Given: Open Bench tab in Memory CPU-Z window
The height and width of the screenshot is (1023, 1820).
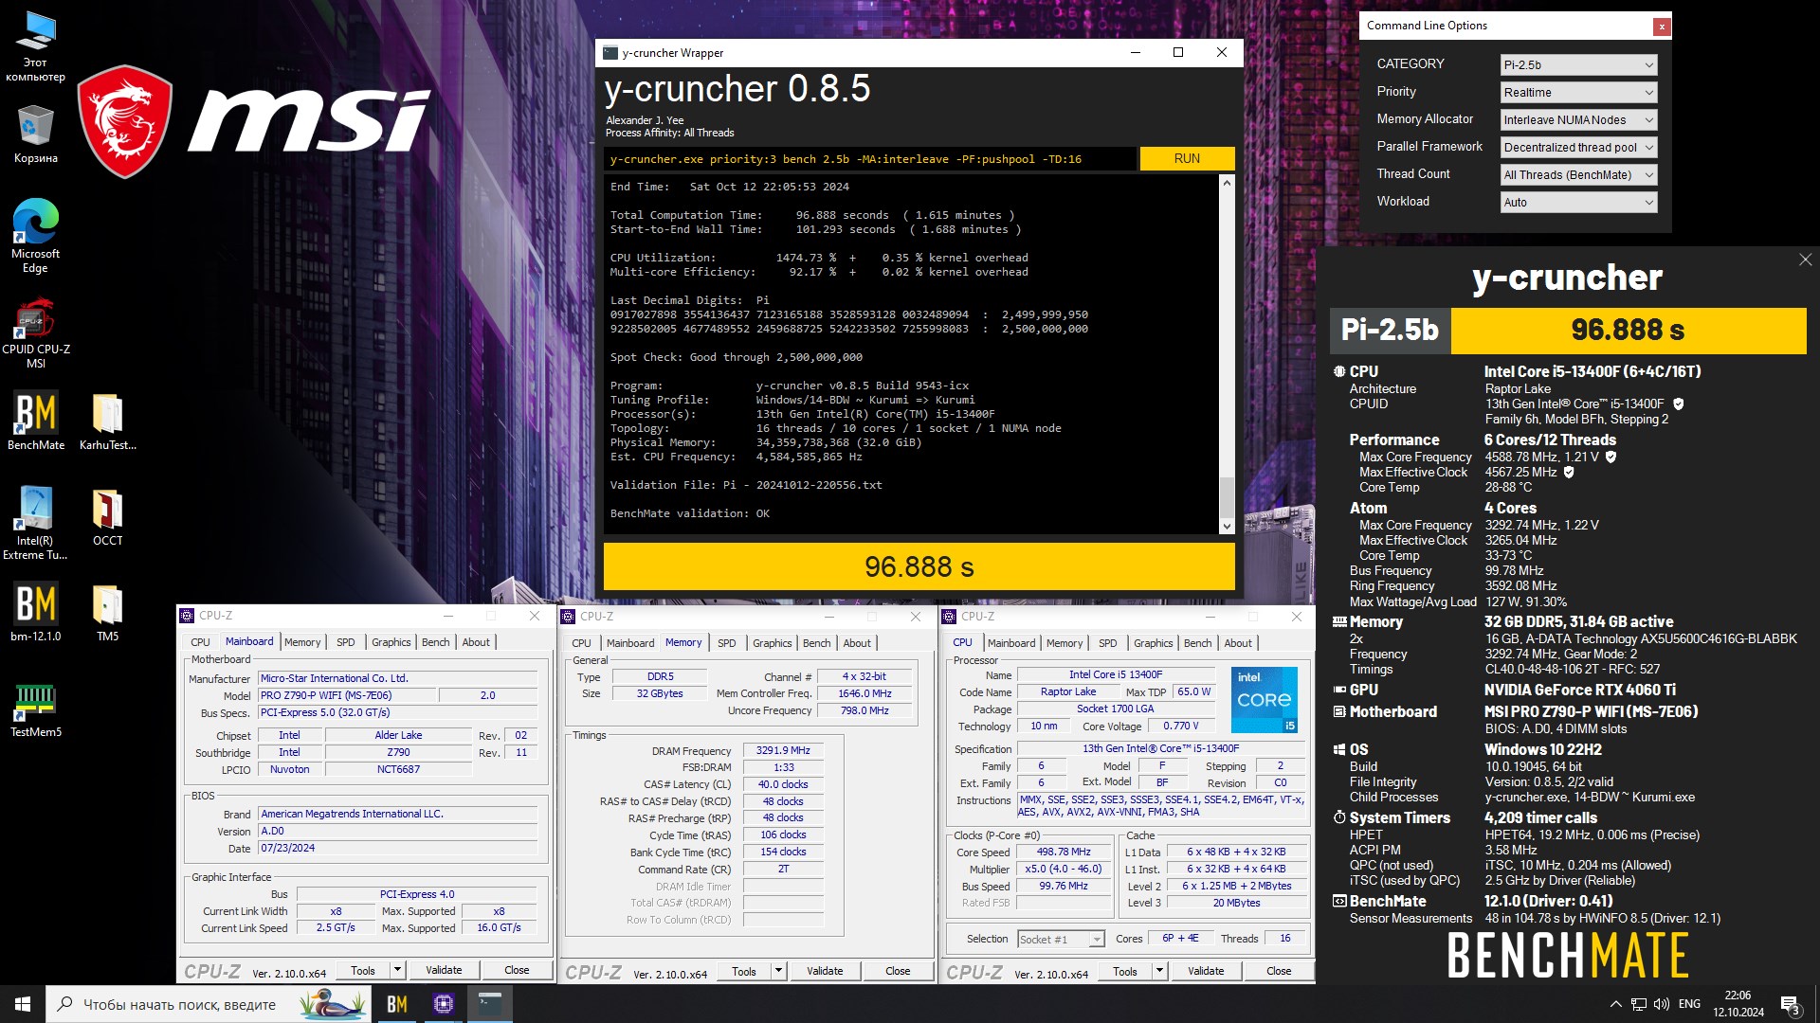Looking at the screenshot, I should click(x=816, y=643).
